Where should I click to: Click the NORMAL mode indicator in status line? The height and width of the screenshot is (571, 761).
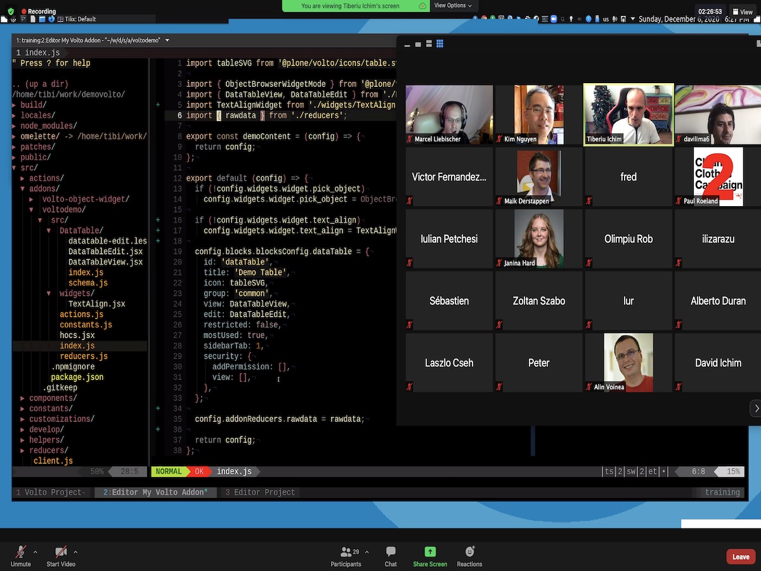(x=169, y=471)
